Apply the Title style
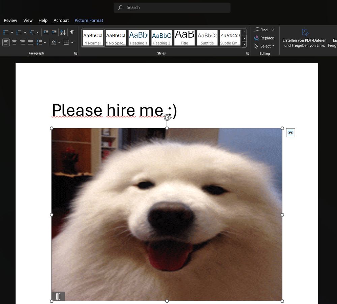 184,38
